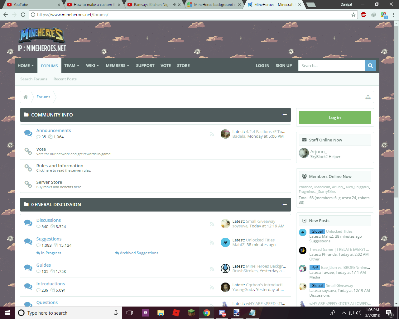The width and height of the screenshot is (399, 319).
Task: Open the Server Store link
Action: tap(49, 182)
